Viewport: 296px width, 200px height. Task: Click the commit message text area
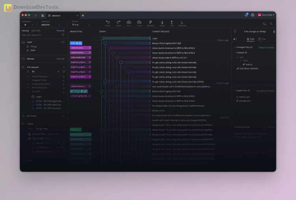(x=253, y=135)
